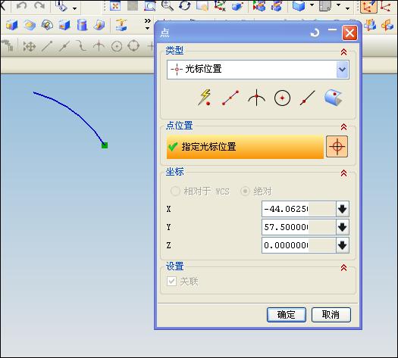Enable control point snap curve icon

tap(82, 46)
